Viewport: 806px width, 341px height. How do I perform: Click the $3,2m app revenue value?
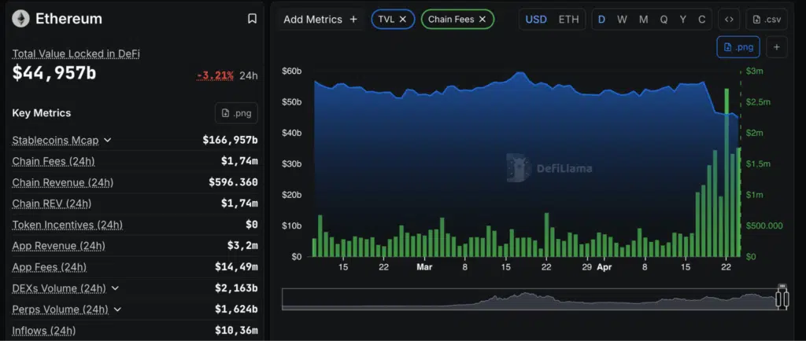(x=242, y=246)
